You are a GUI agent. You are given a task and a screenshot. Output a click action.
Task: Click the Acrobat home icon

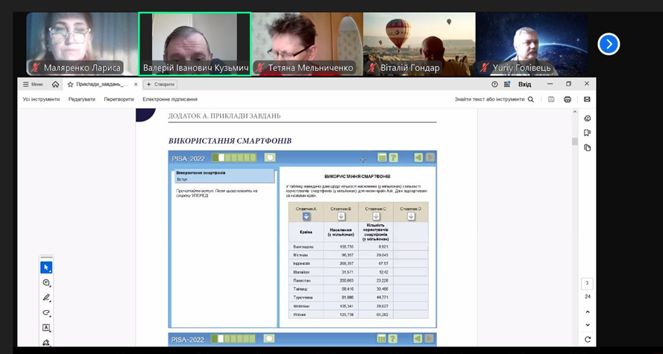pos(55,84)
